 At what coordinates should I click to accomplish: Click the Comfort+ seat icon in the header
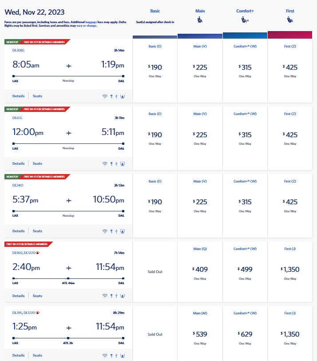pyautogui.click(x=245, y=20)
